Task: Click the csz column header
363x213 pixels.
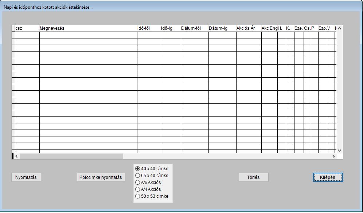Action: point(27,28)
